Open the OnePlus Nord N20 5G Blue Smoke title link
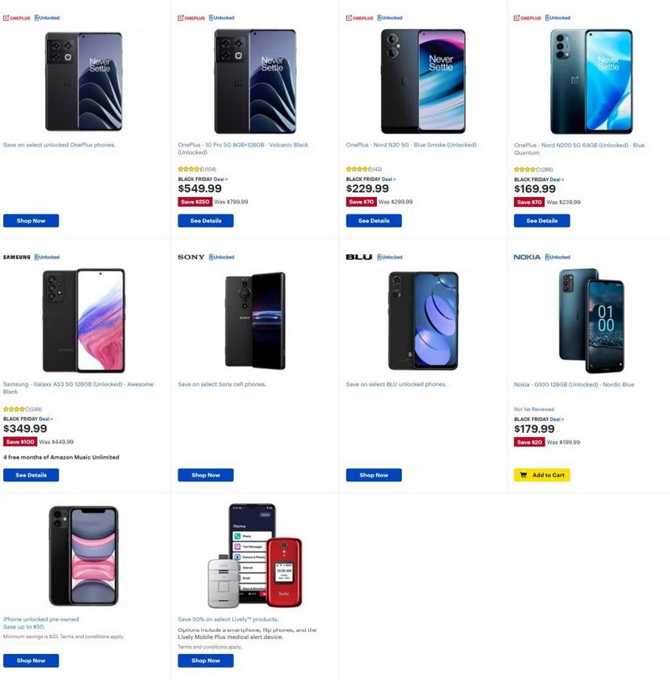This screenshot has height=684, width=670. [x=410, y=145]
